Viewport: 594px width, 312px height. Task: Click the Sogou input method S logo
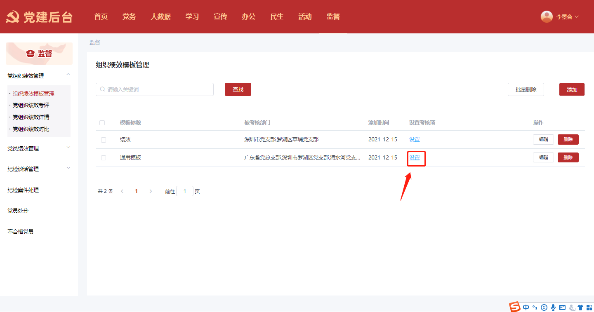pos(514,307)
